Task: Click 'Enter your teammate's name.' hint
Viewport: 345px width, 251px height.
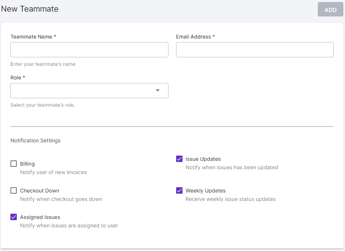Action: click(x=44, y=64)
